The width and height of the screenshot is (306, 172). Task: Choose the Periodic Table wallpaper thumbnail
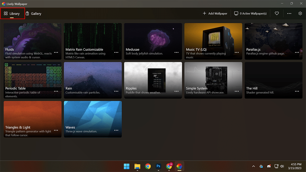(32, 75)
